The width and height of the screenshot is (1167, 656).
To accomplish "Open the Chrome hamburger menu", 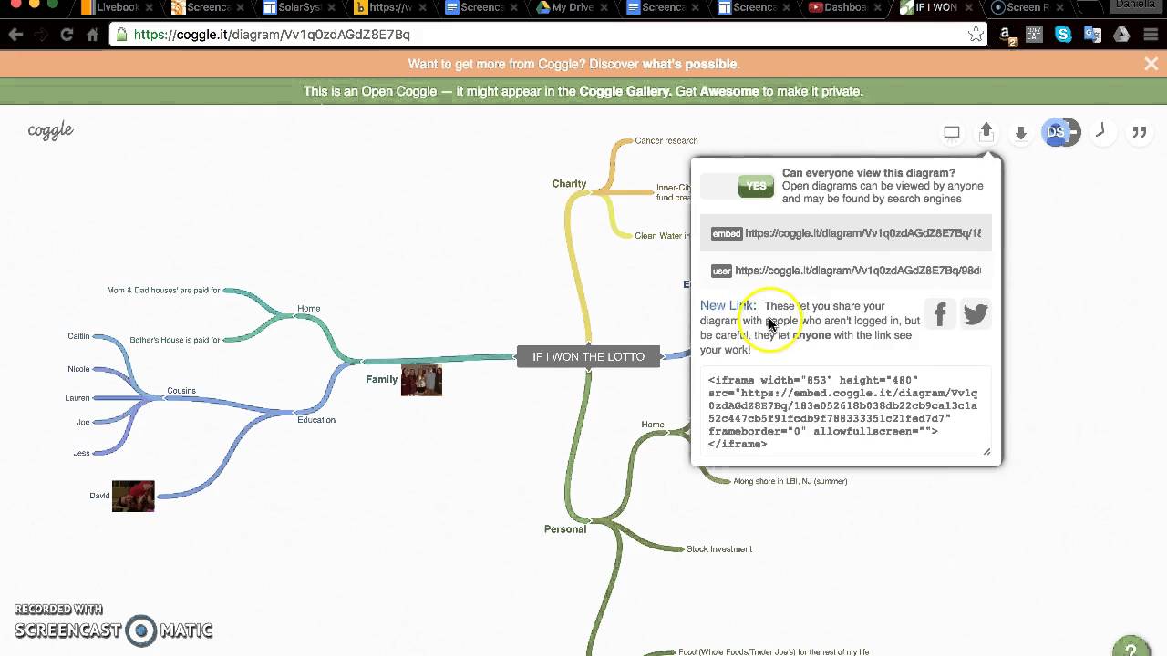I will pos(1151,35).
